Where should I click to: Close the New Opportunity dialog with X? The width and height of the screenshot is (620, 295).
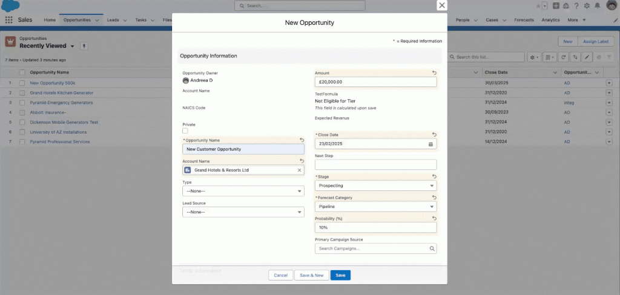[x=441, y=5]
